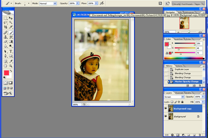The width and height of the screenshot is (208, 138).
Task: Select the Rectangular Marquee tool
Action: [x=5, y=18]
